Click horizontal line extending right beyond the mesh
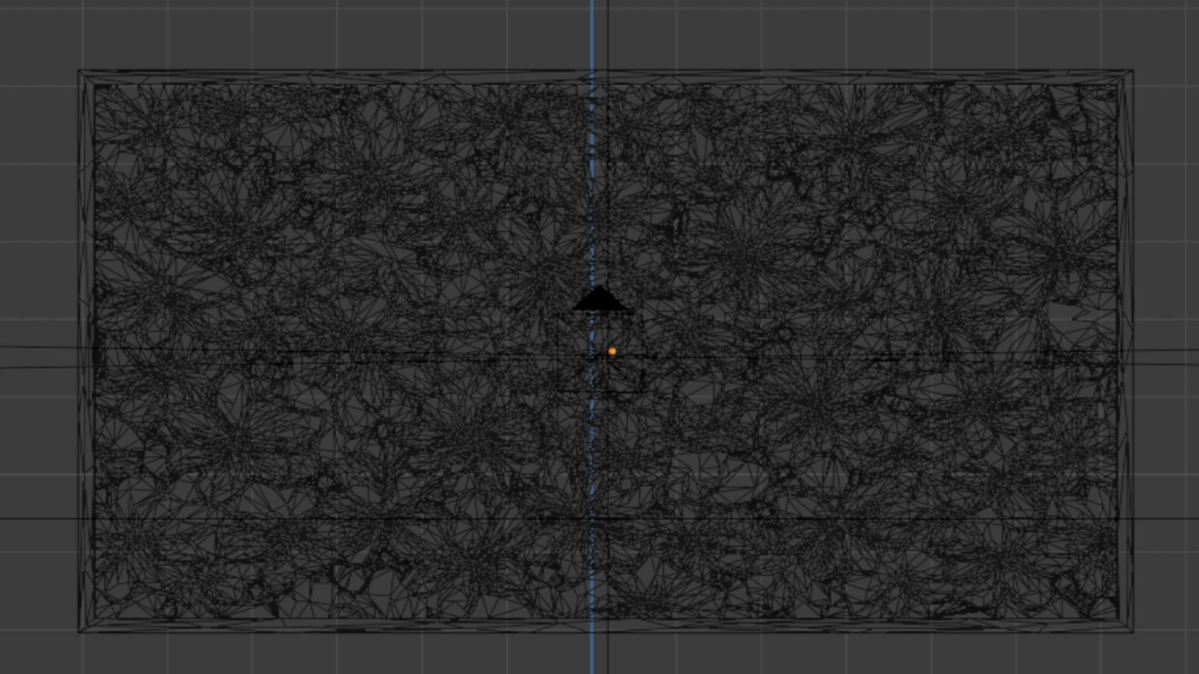This screenshot has height=674, width=1199. click(1168, 351)
